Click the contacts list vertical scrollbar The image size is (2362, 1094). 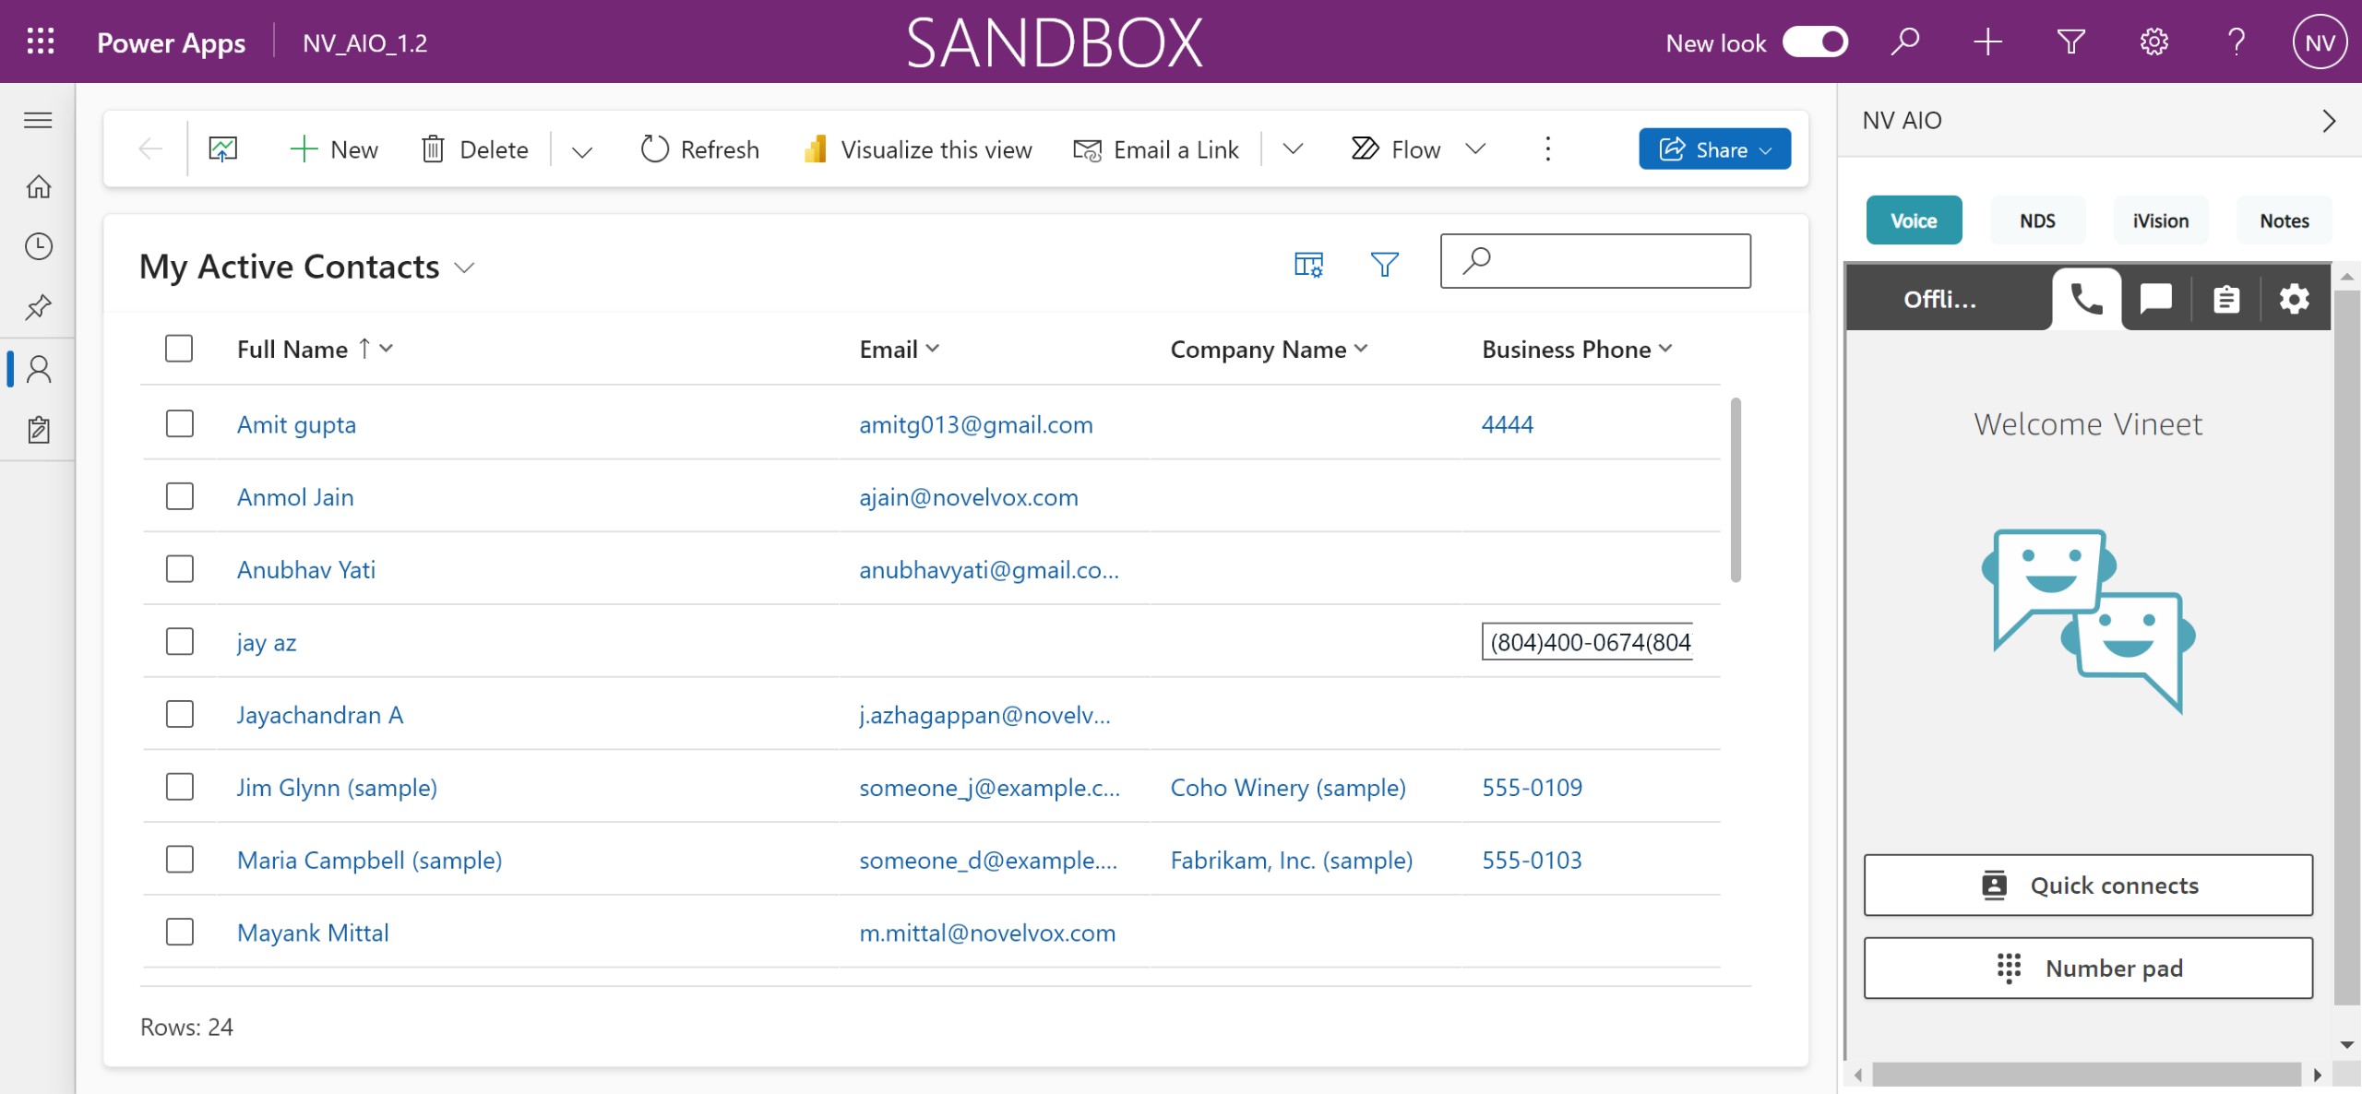click(x=1735, y=490)
